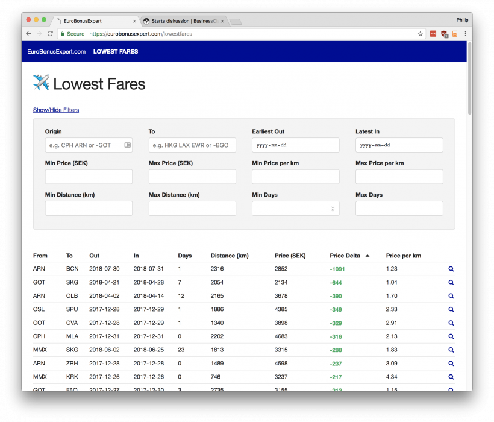The image size is (494, 422).
Task: Open search details for the MMX–KRK flight
Action: click(451, 377)
